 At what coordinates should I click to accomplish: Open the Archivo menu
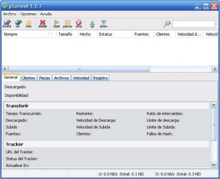10,14
